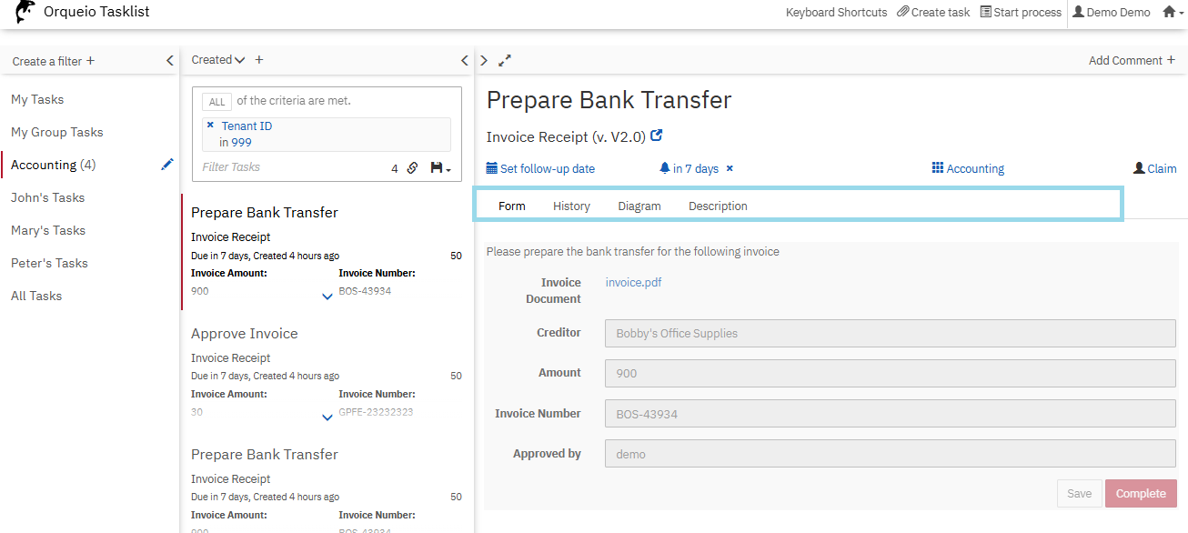Switch to the History tab

point(571,206)
